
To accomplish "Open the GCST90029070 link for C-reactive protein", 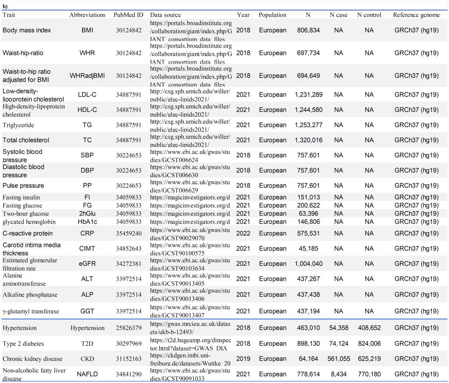I will (190, 233).
